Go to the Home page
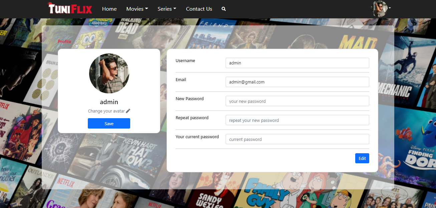 (x=109, y=9)
